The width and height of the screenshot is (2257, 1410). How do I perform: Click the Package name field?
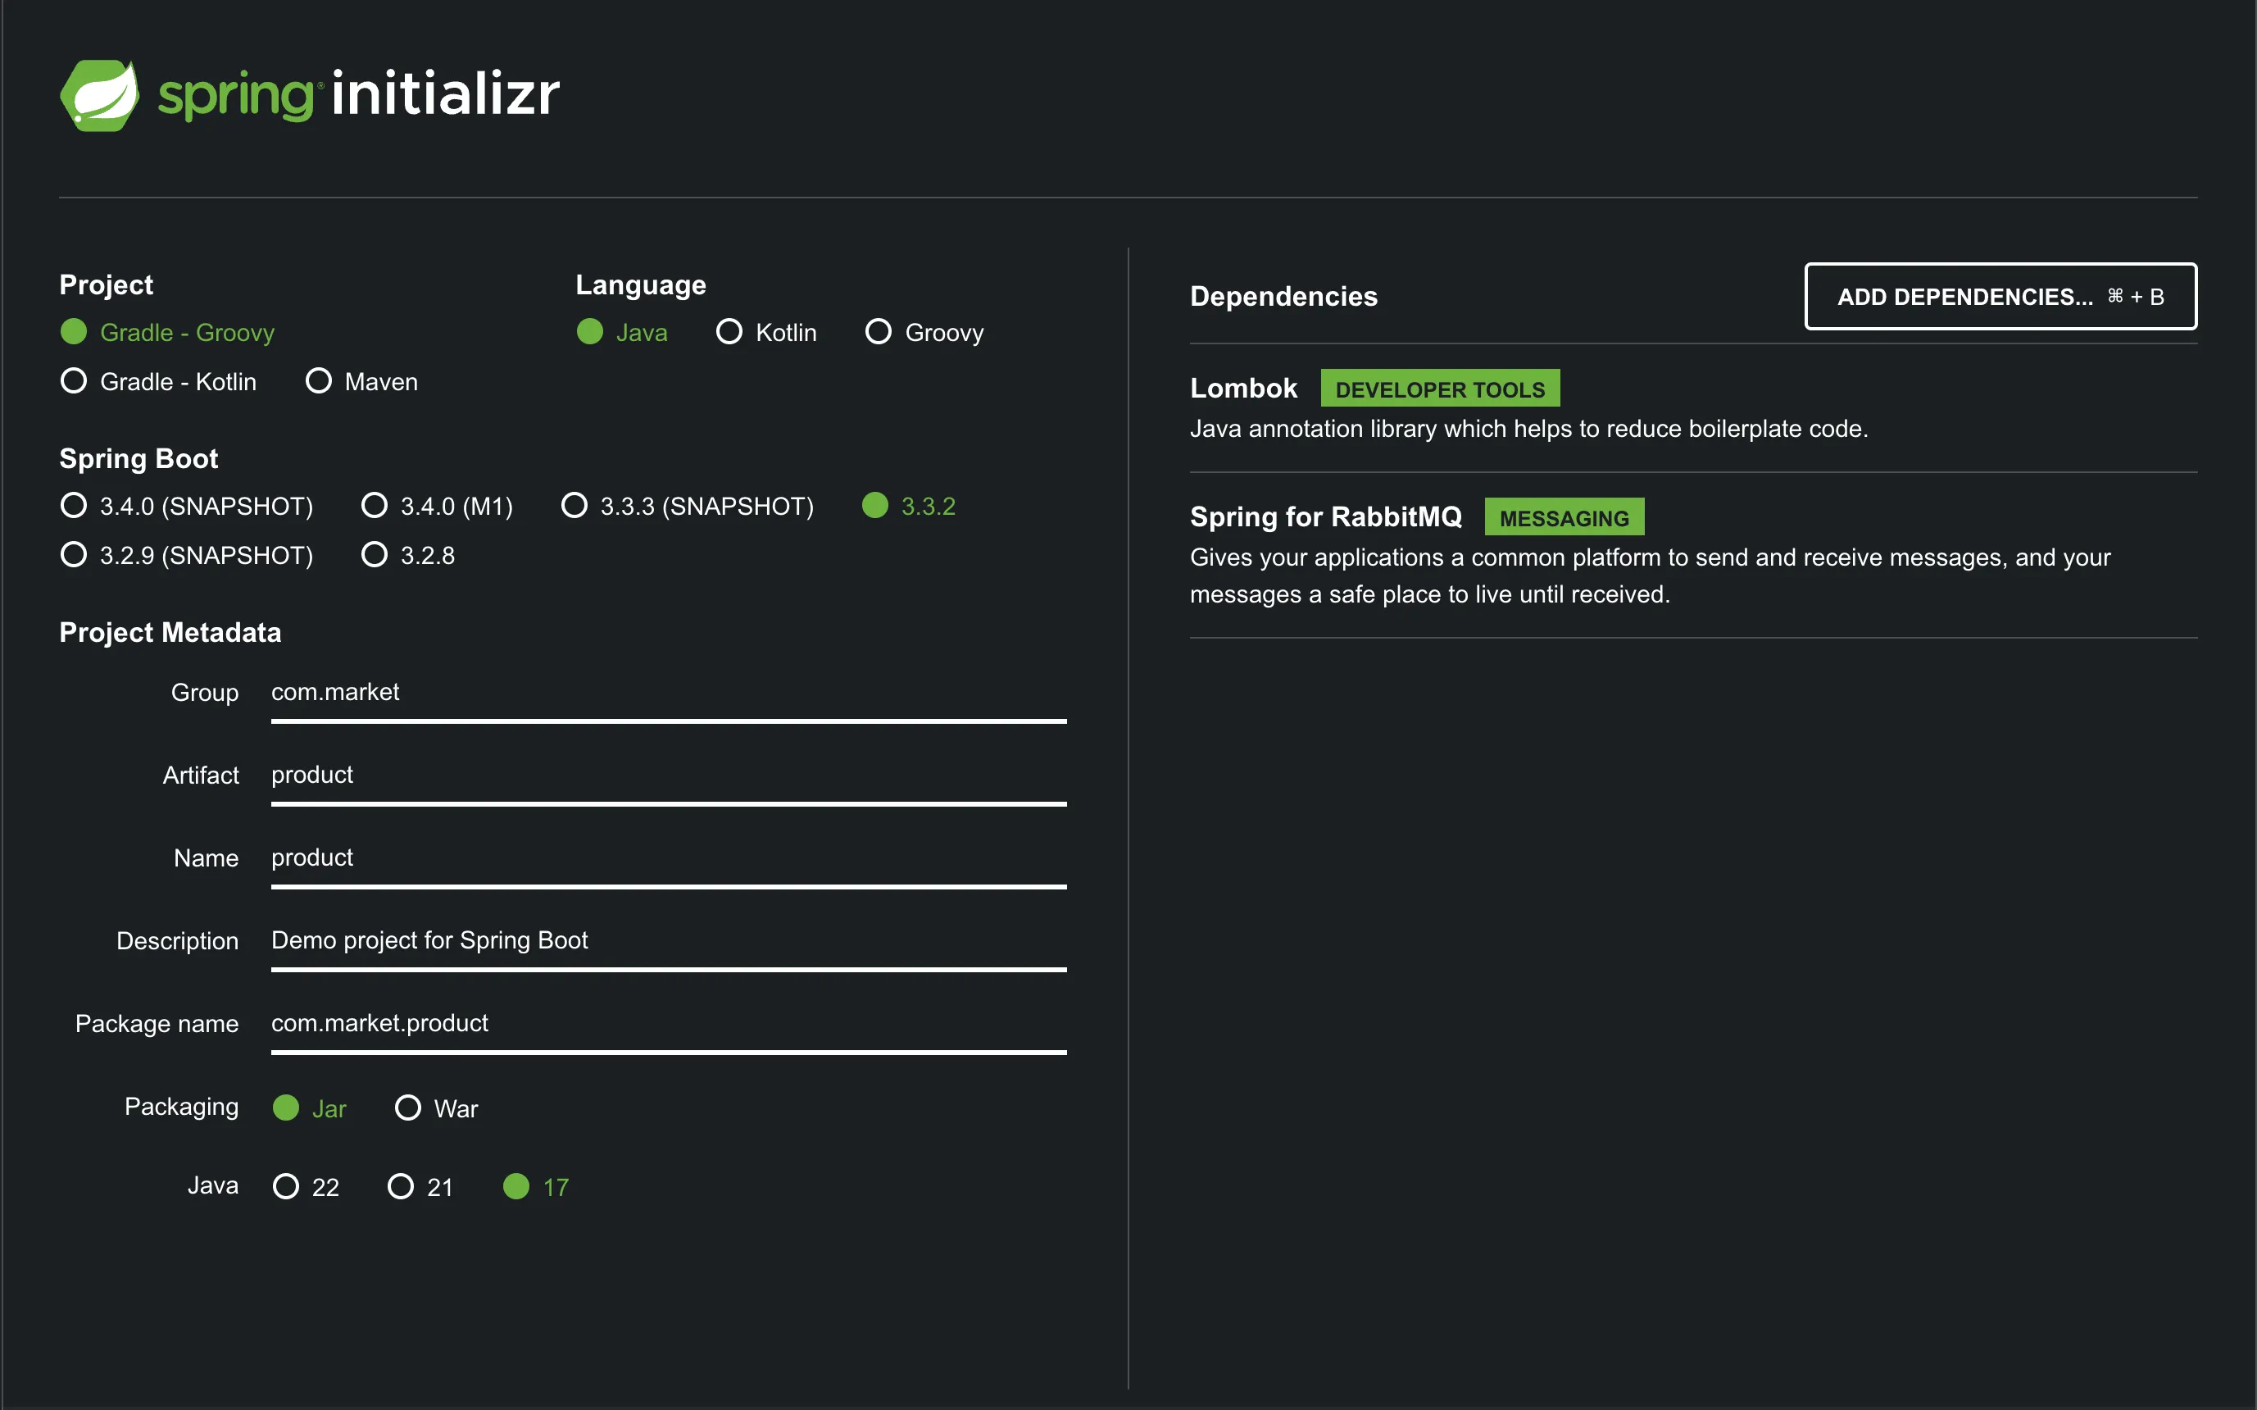pos(667,1024)
